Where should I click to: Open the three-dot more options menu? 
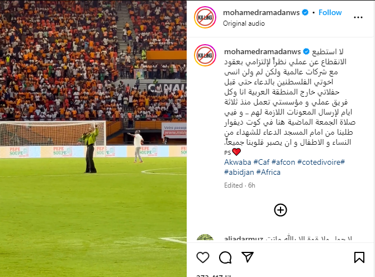point(358,17)
